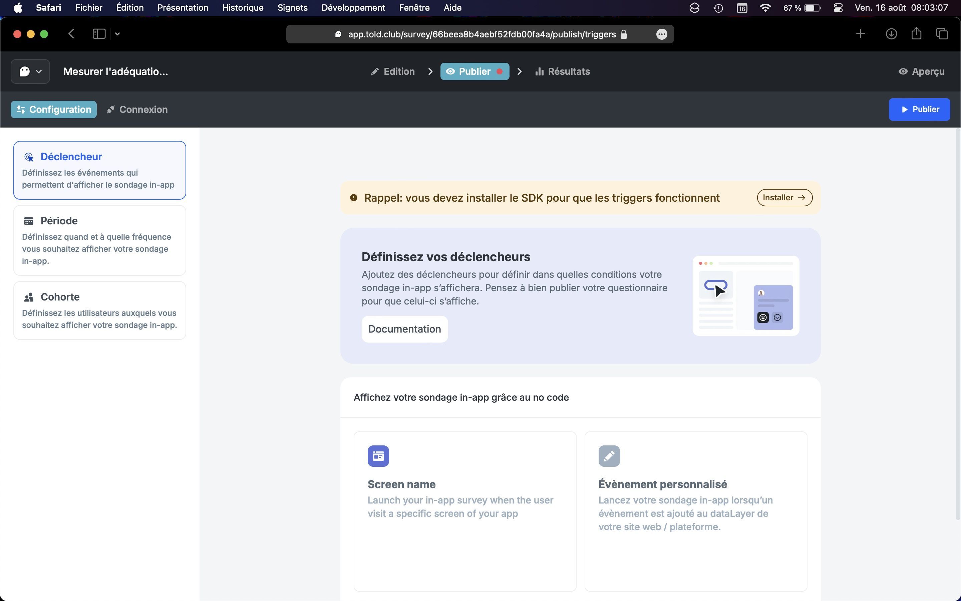Click the Wi-Fi status icon

point(765,8)
